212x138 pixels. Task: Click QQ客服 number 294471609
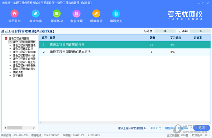79,135
